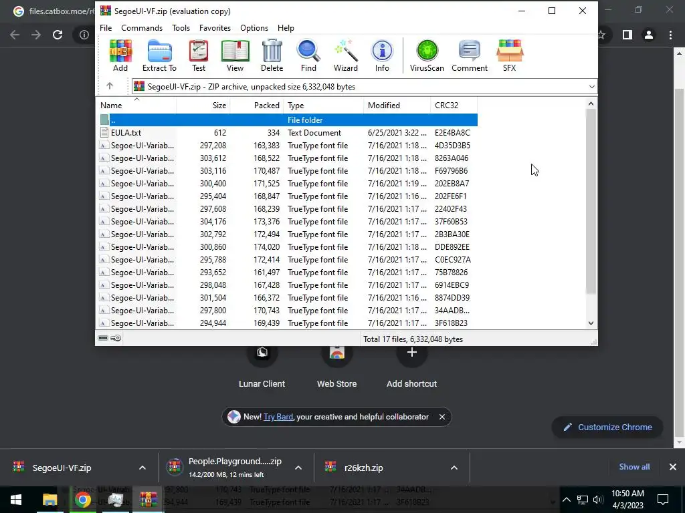Expand r26kzh.zip download options chevron

454,468
